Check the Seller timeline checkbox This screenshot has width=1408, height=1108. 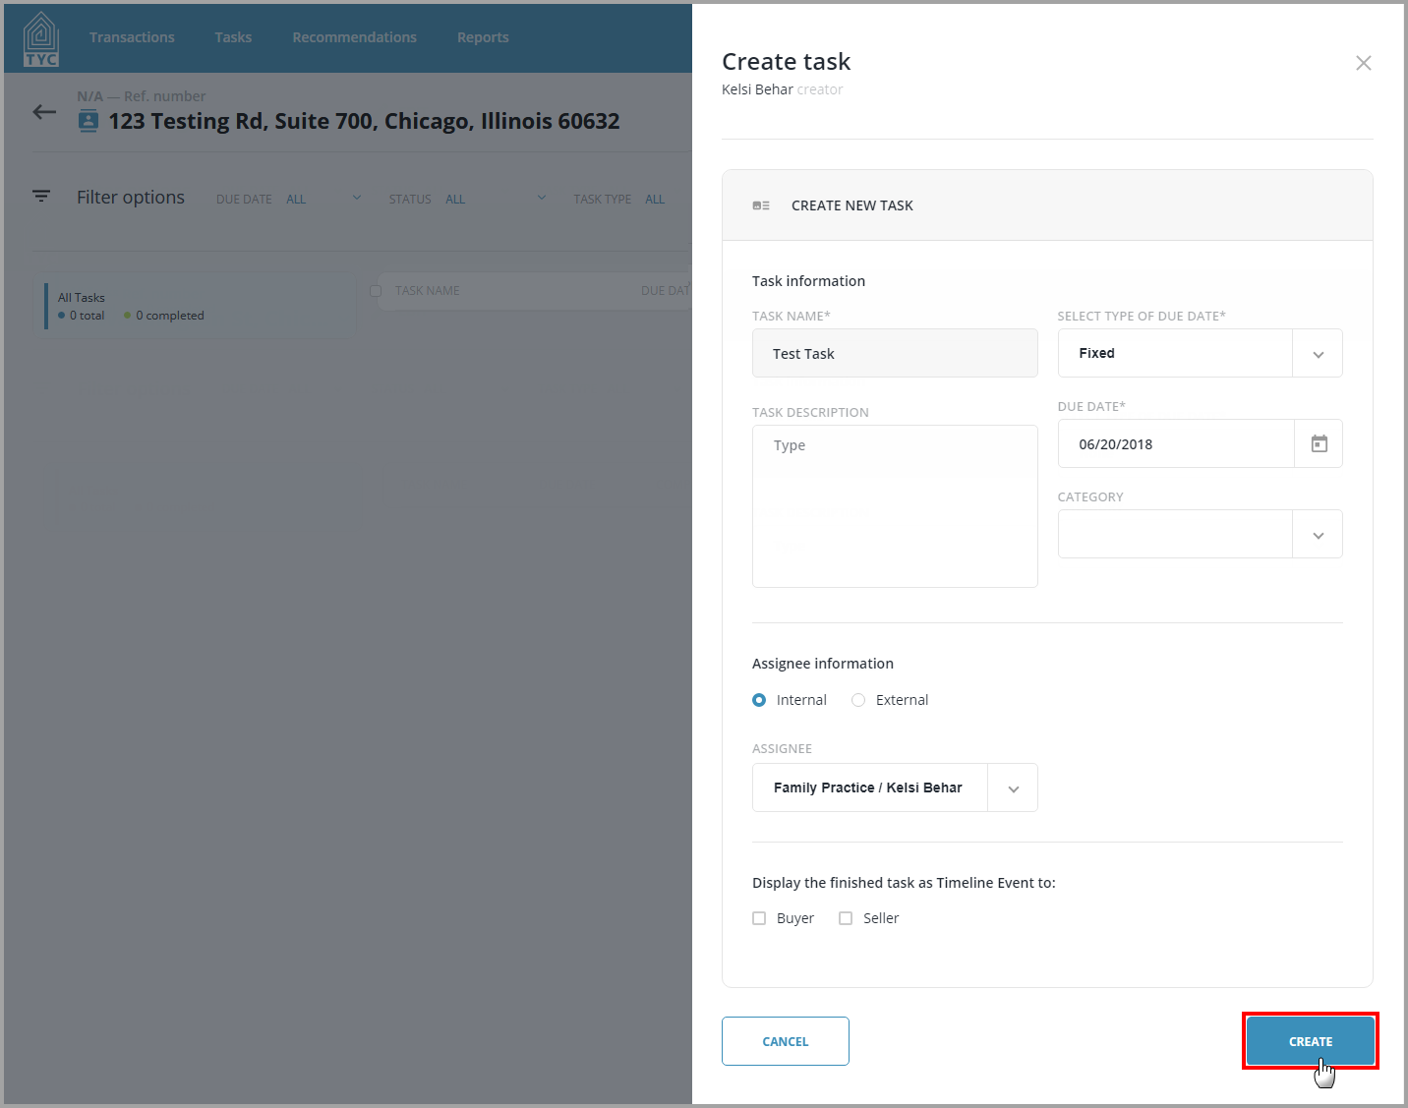click(x=846, y=918)
